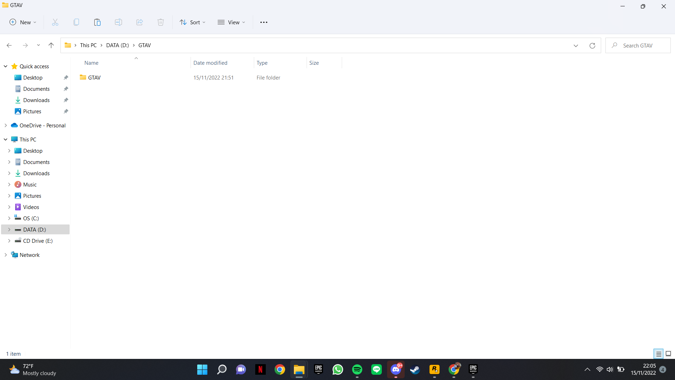Viewport: 675px width, 380px height.
Task: Click the Share icon in toolbar
Action: 140,22
